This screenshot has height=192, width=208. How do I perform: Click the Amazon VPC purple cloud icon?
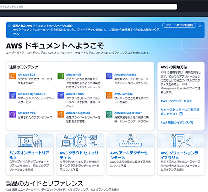[x=13, y=114]
